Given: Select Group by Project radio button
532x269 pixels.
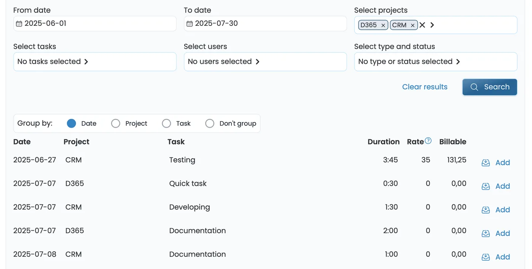Looking at the screenshot, I should [x=116, y=123].
